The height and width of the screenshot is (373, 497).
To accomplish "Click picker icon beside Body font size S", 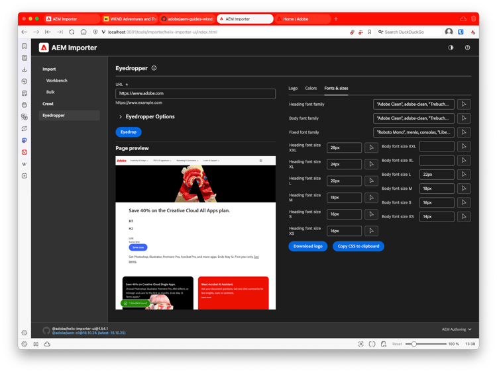I will (x=464, y=202).
